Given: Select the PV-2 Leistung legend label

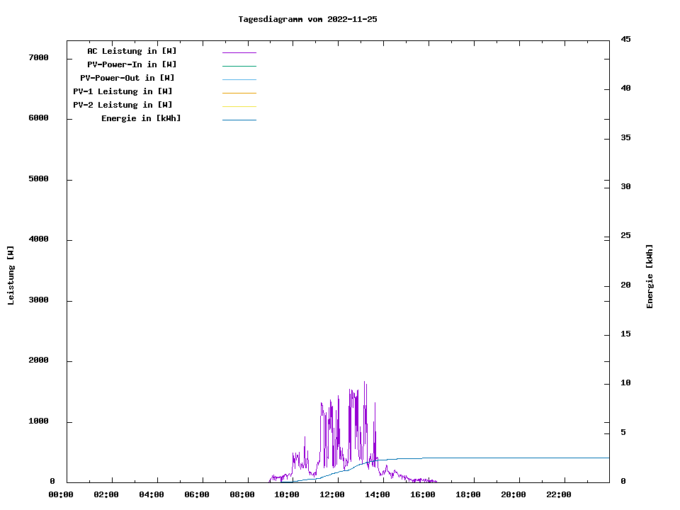Looking at the screenshot, I should (123, 105).
